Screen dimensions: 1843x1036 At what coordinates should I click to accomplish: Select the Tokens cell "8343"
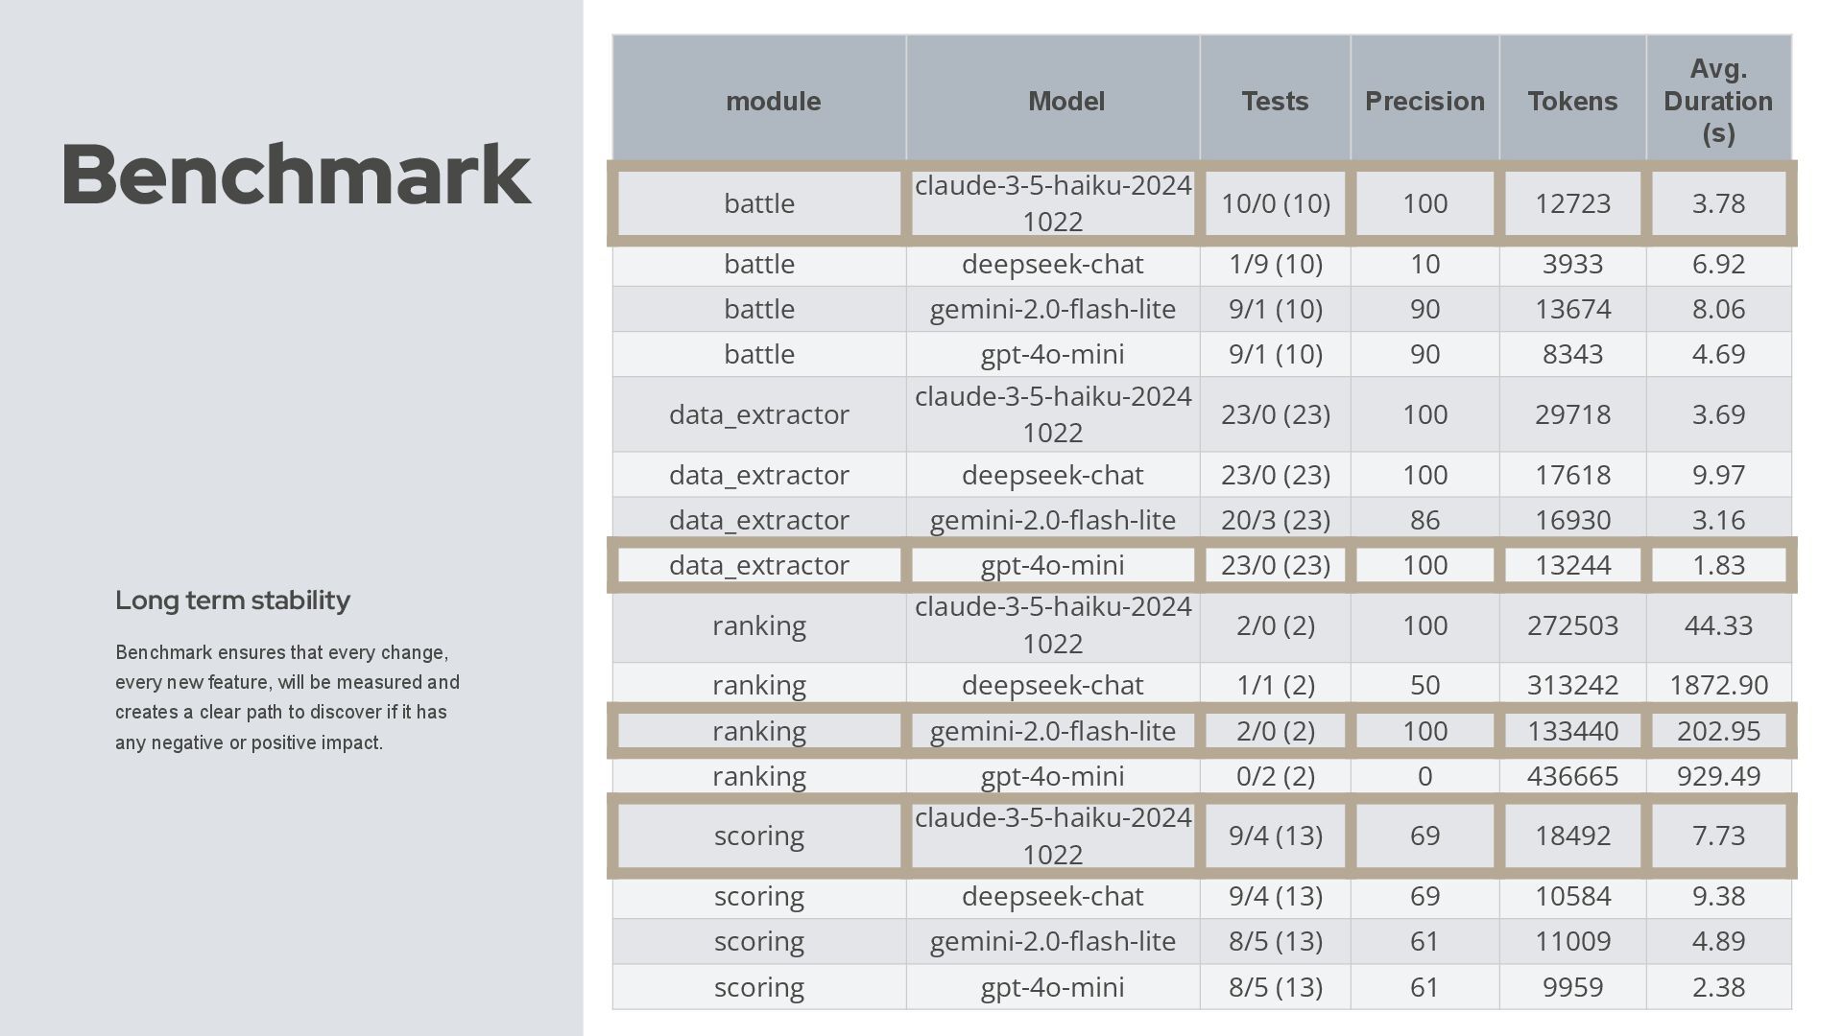point(1572,354)
